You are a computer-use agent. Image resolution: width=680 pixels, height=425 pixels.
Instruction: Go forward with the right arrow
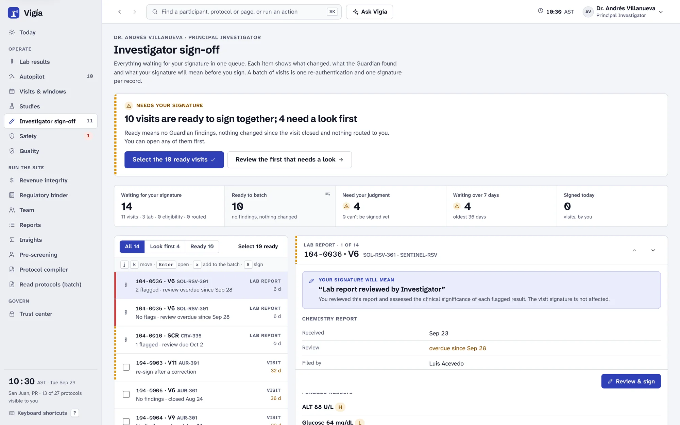point(135,12)
